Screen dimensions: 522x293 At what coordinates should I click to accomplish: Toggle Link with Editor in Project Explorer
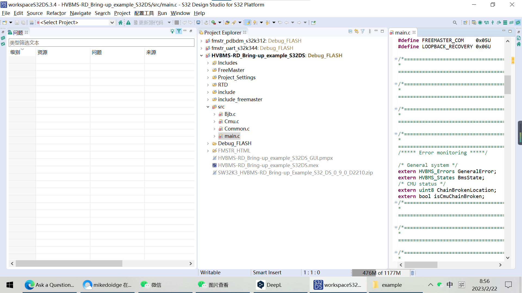click(356, 31)
